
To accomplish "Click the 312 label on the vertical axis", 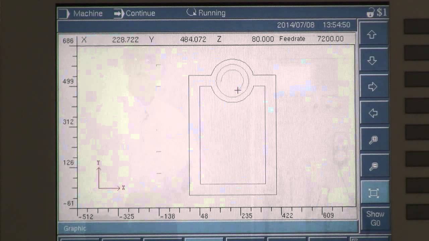I will tap(68, 122).
